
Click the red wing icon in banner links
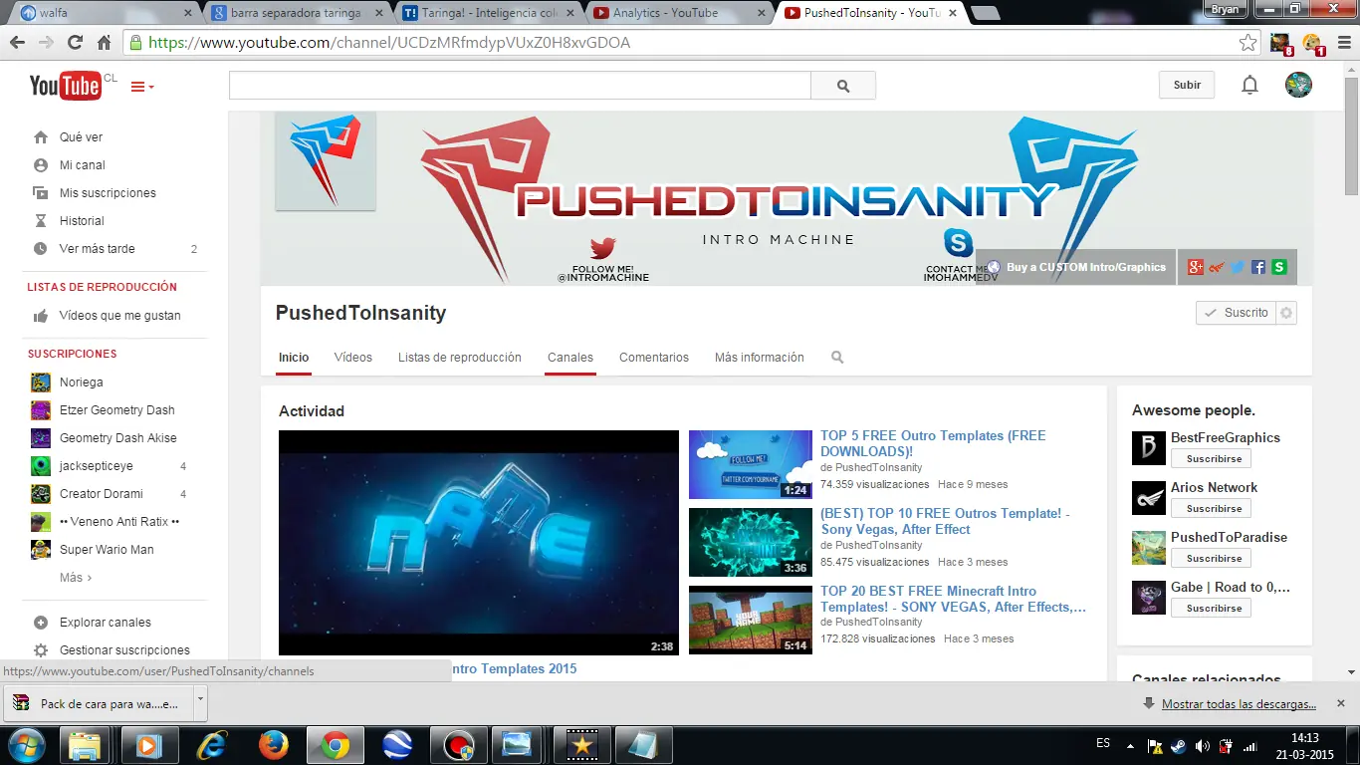(1217, 267)
